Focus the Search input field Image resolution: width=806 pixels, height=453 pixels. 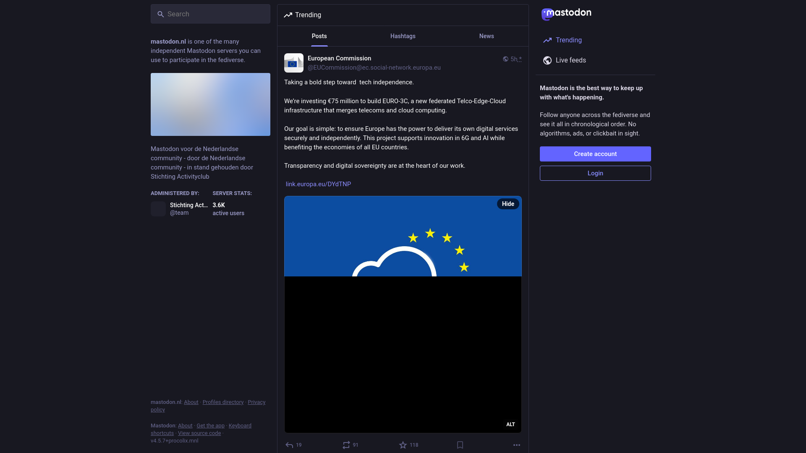[x=210, y=14]
